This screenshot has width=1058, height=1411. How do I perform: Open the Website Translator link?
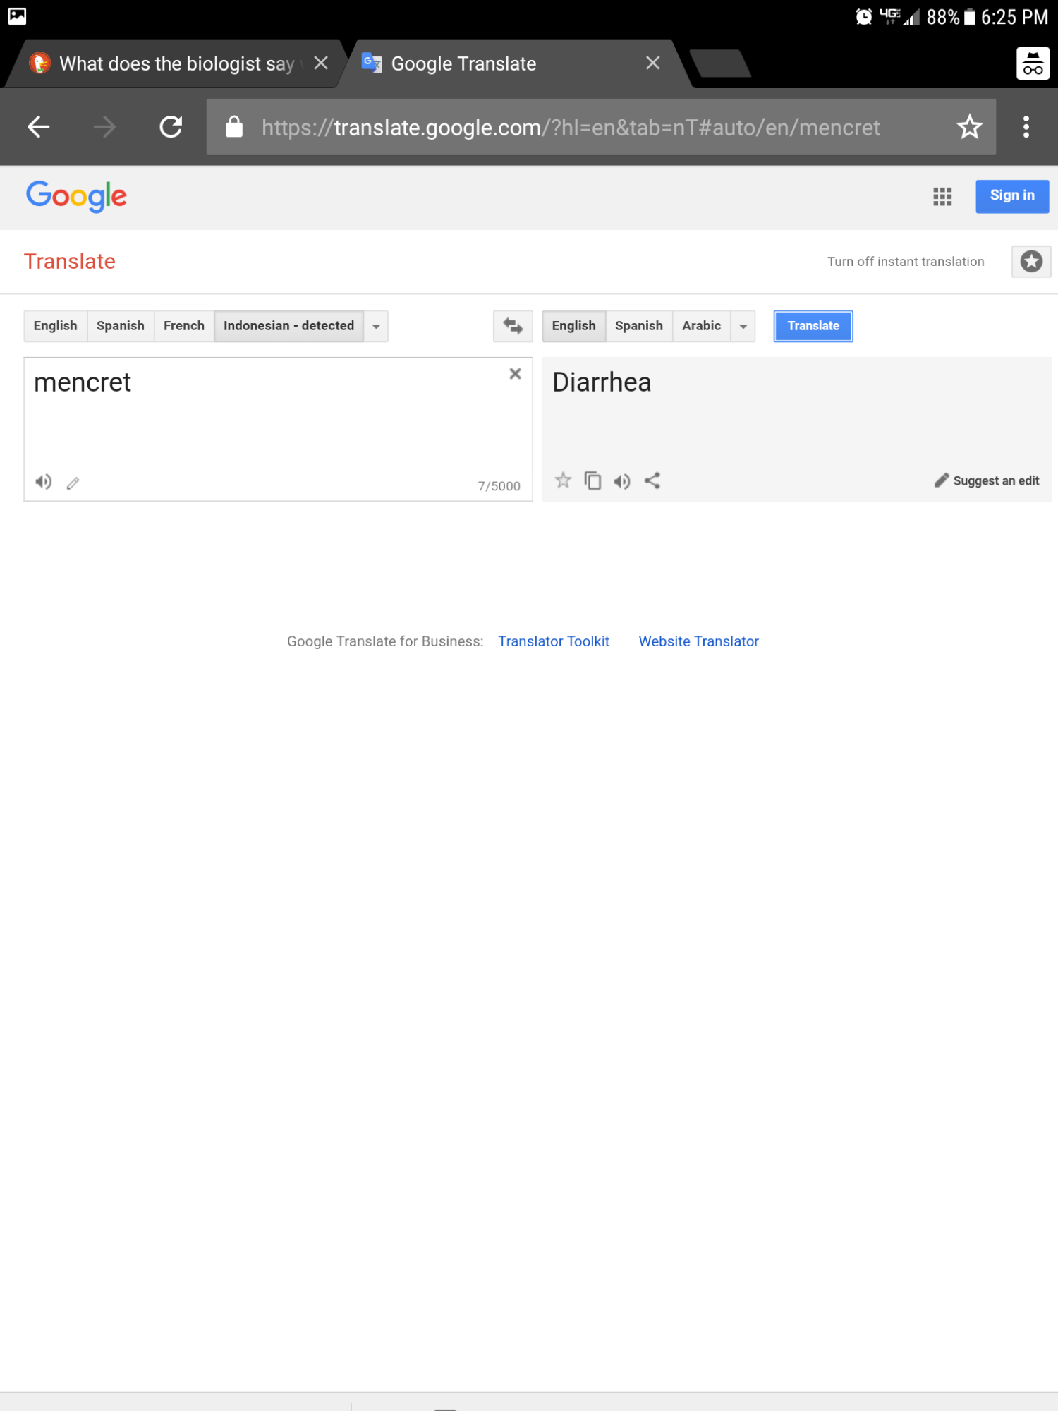coord(698,641)
